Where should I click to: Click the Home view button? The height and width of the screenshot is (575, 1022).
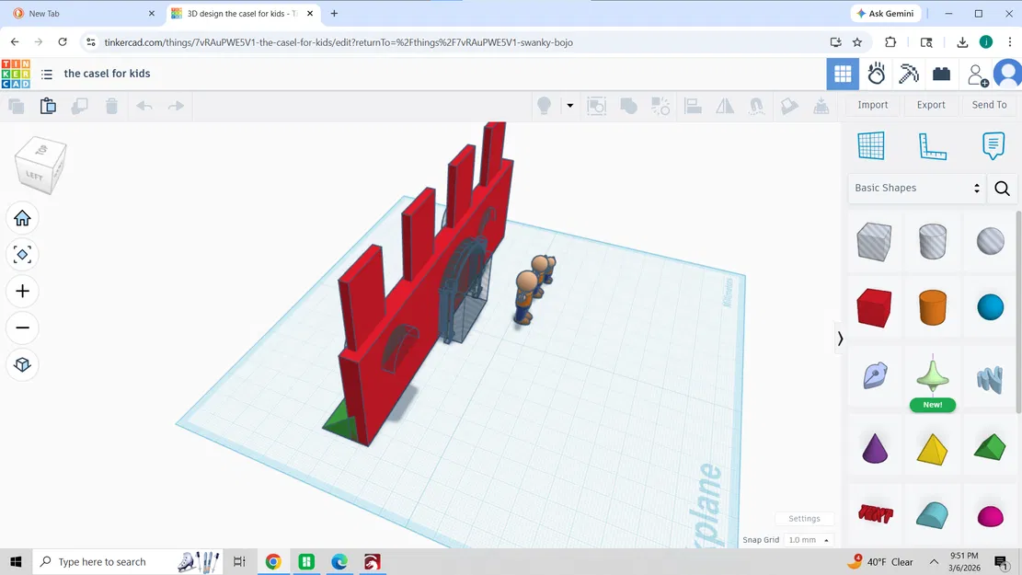coord(22,218)
